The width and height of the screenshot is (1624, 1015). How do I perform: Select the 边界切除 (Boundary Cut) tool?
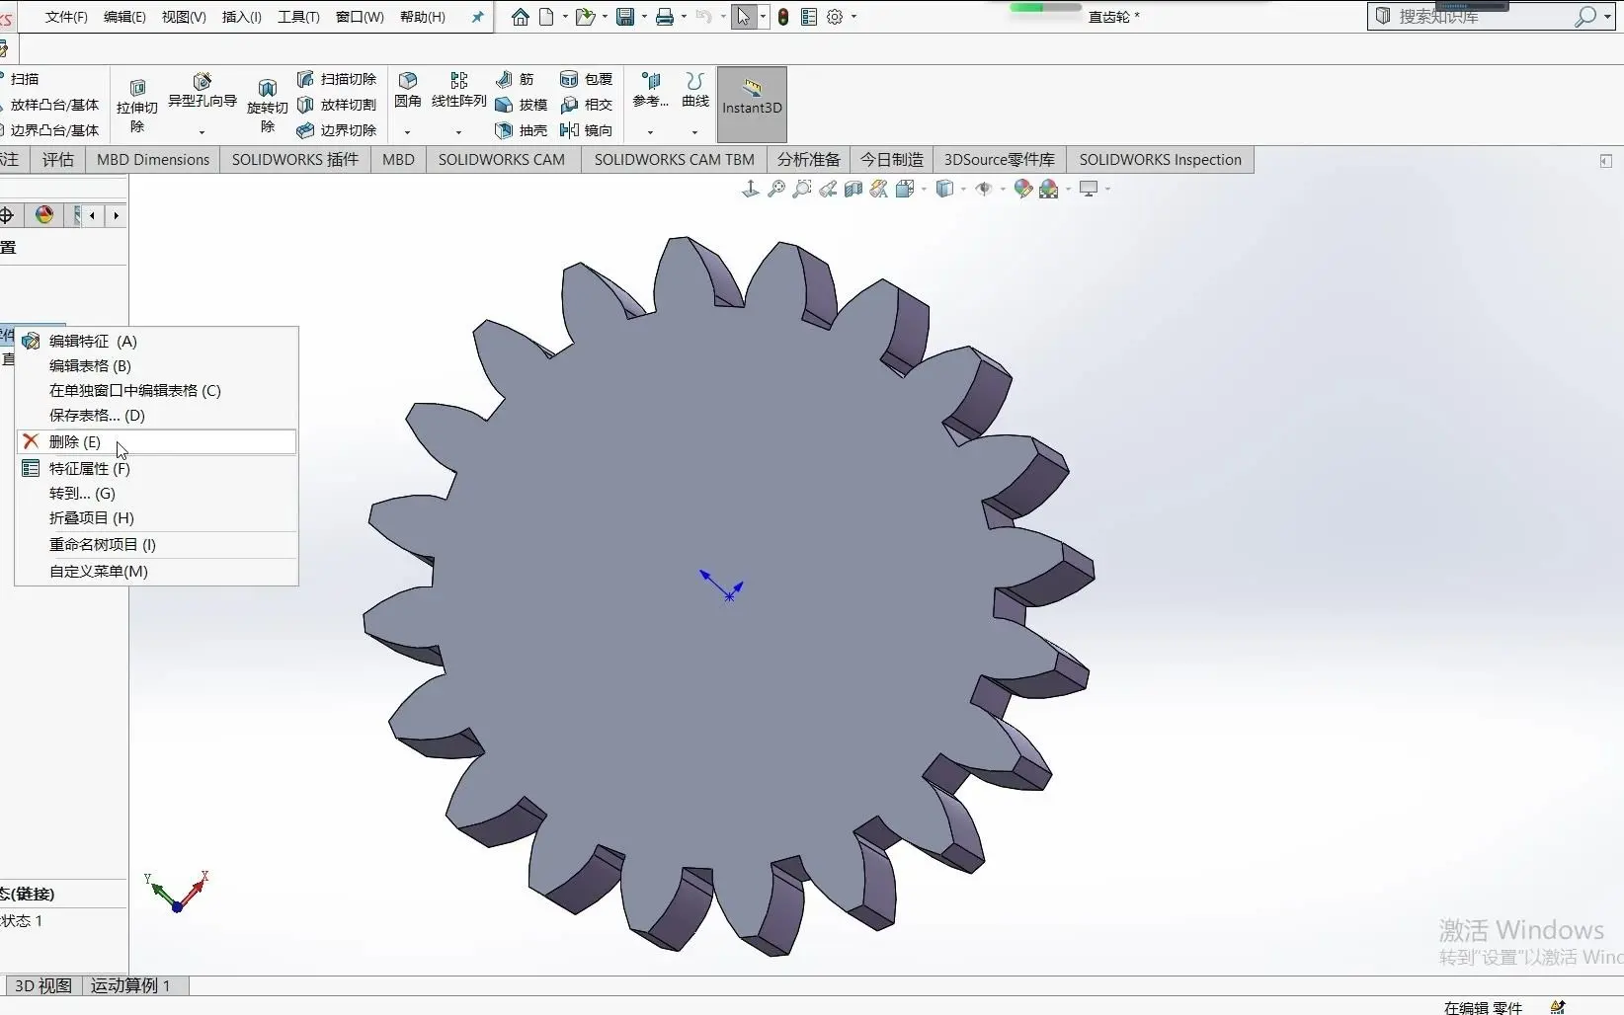[337, 130]
